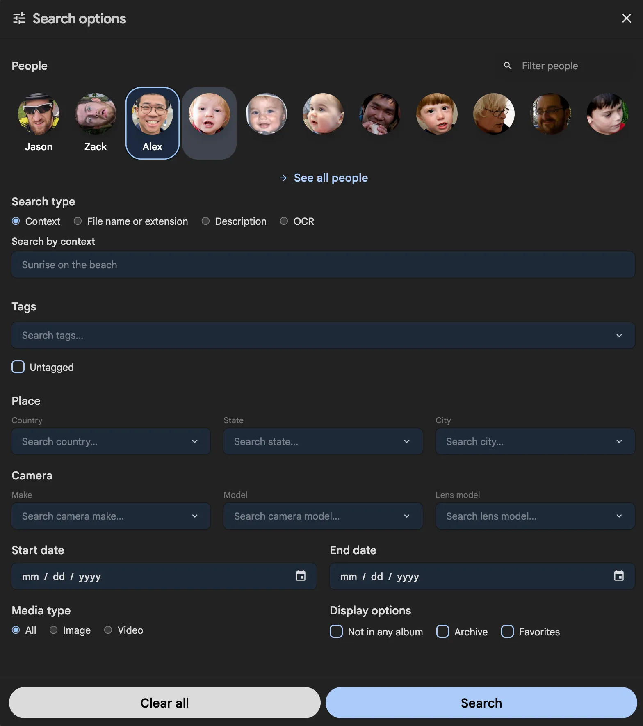Open the End date calendar picker icon
Viewport: 643px width, 726px height.
pyautogui.click(x=618, y=576)
